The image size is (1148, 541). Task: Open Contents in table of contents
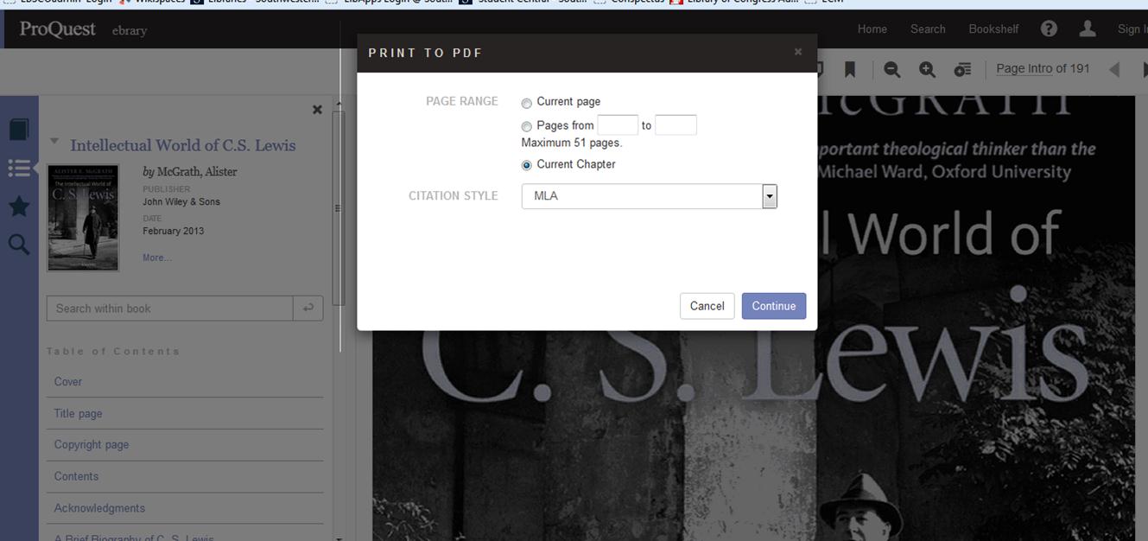click(x=76, y=476)
